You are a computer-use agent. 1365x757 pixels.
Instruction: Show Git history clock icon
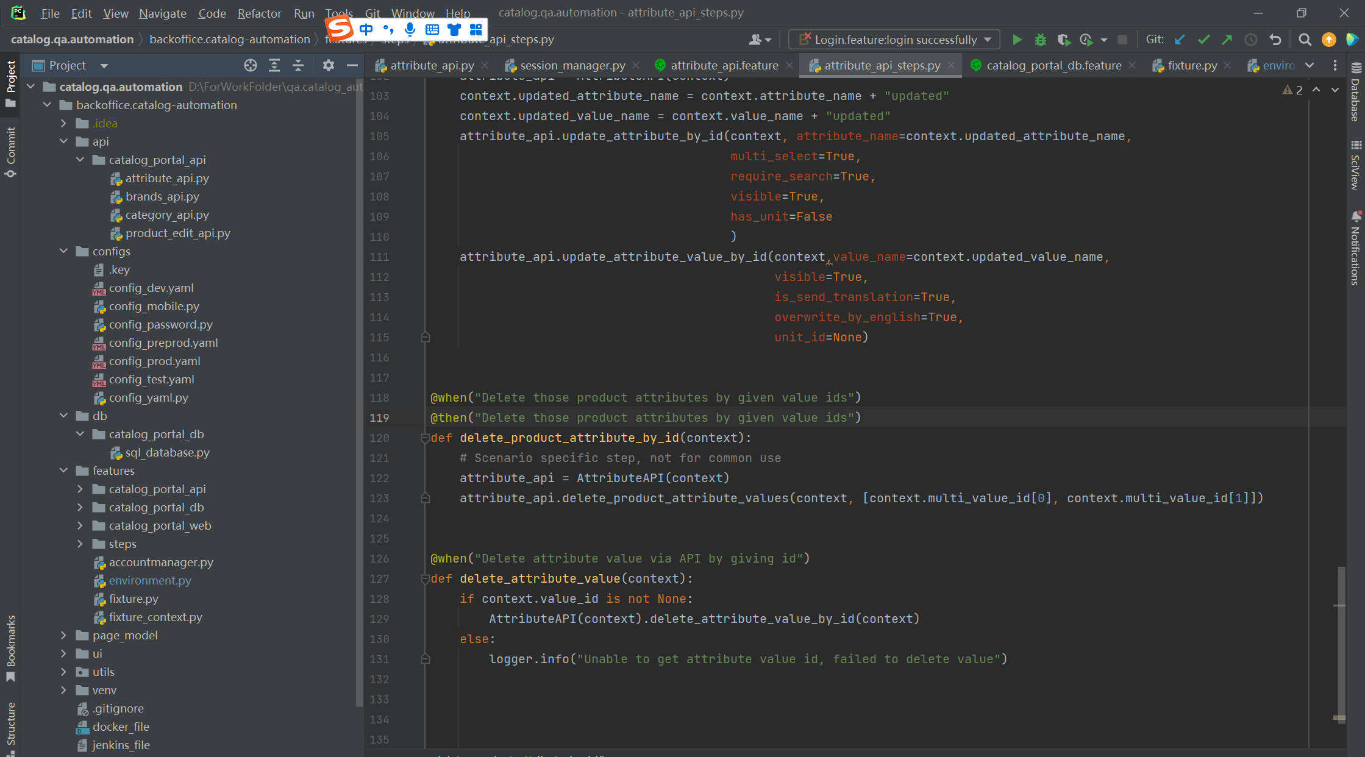pyautogui.click(x=1251, y=40)
